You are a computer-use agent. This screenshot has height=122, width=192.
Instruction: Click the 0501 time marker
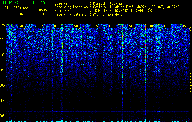(21, 26)
